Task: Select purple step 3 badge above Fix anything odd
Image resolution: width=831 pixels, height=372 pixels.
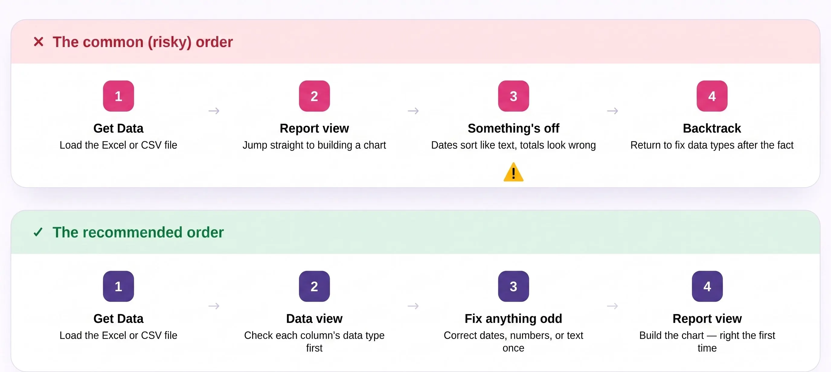Action: 513,286
